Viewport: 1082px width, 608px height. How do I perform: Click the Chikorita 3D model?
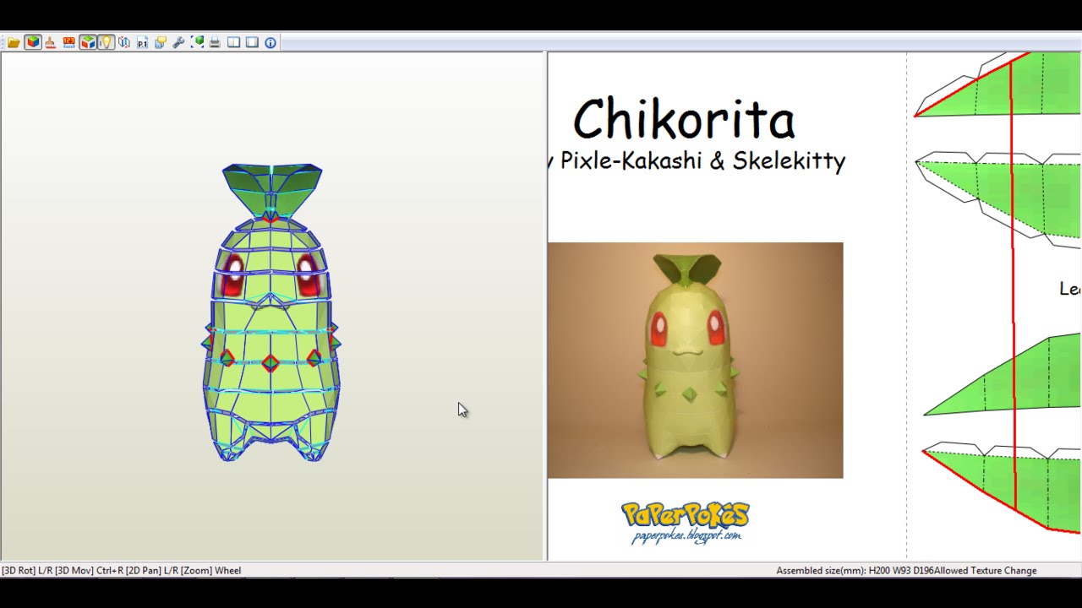(x=271, y=312)
